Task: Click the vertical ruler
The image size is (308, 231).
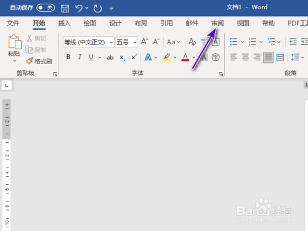Action: tap(7, 164)
